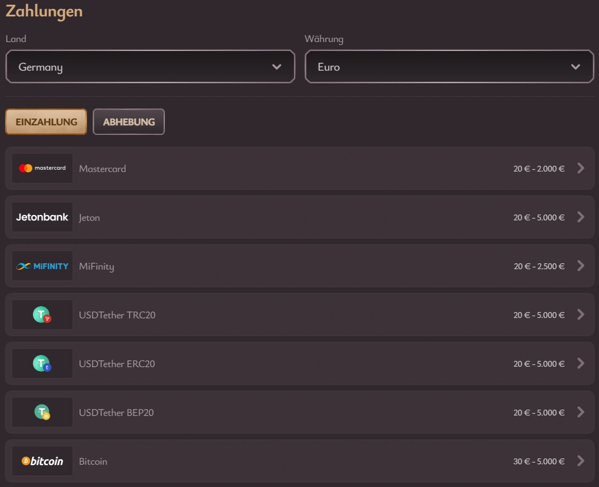This screenshot has width=599, height=487.
Task: Select the USDTether ERC20 coin icon
Action: 42,363
